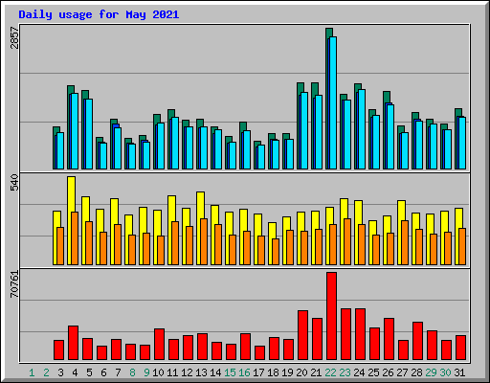Click day label '10' on the x-axis
490x383 pixels.
pos(158,372)
